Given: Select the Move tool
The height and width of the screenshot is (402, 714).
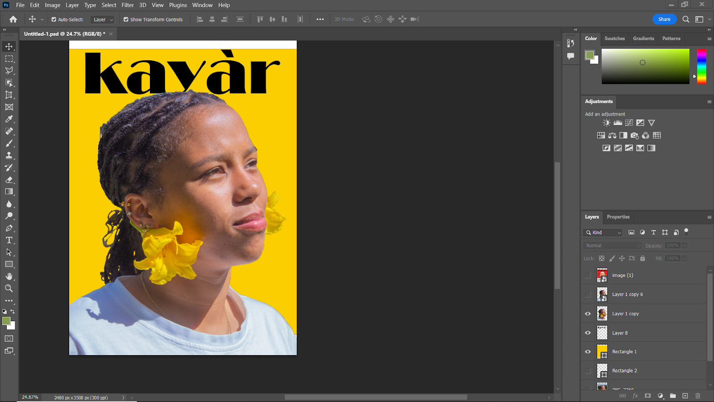Looking at the screenshot, I should pos(9,46).
